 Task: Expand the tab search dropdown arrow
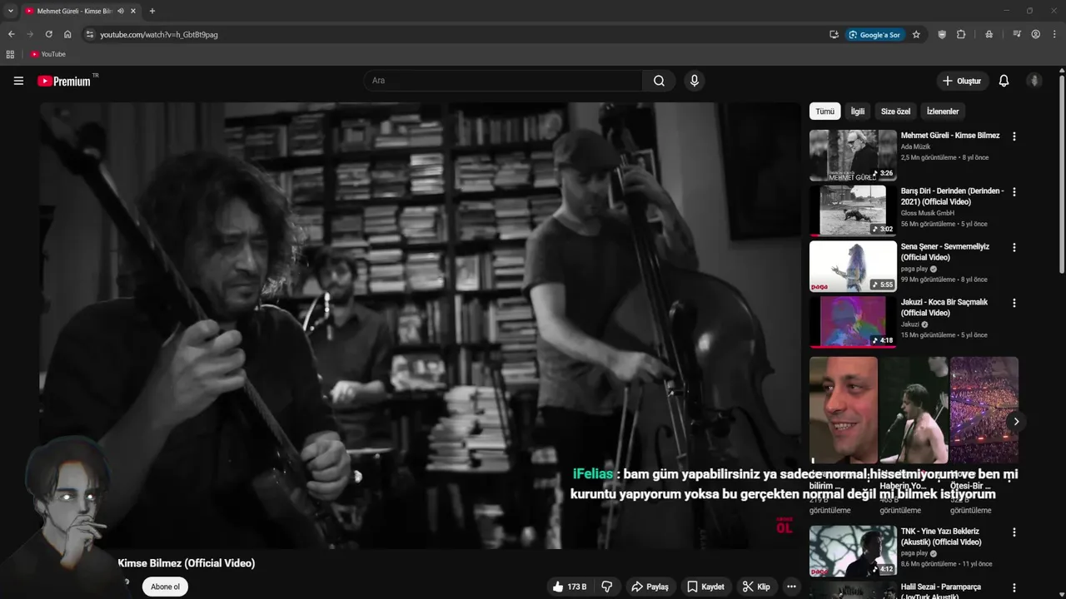pyautogui.click(x=11, y=11)
